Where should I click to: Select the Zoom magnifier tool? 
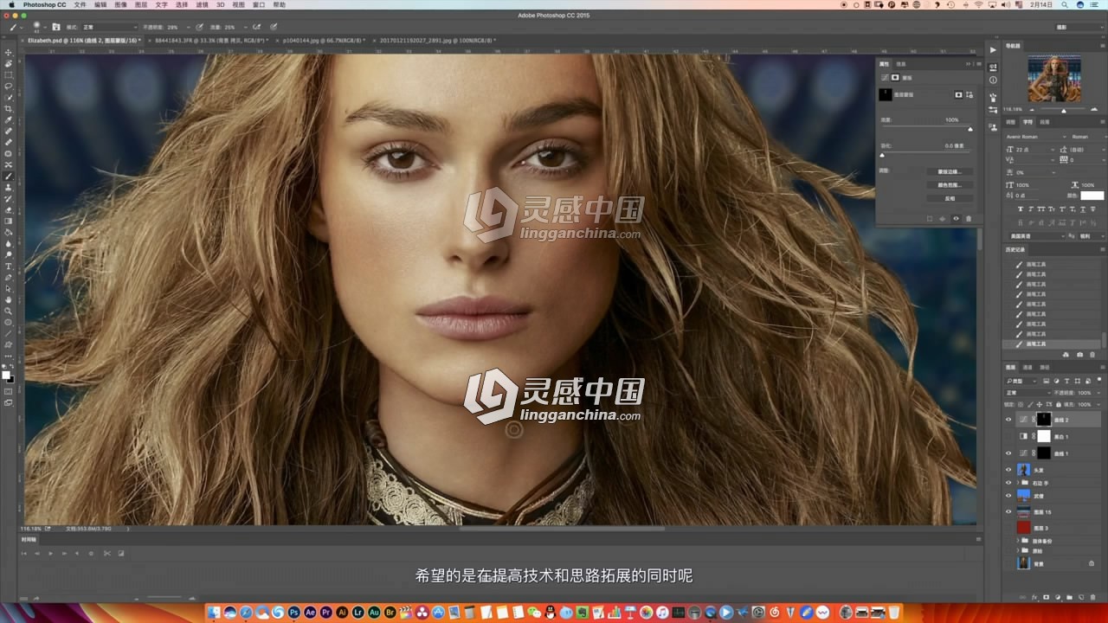point(9,311)
